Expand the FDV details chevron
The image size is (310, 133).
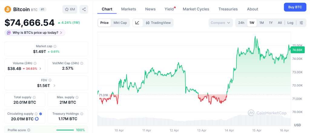54,86
